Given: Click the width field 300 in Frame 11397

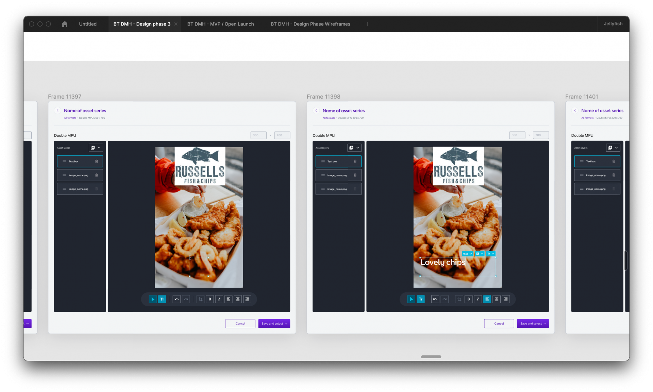Looking at the screenshot, I should [x=258, y=135].
